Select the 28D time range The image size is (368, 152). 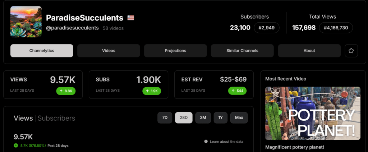click(184, 118)
